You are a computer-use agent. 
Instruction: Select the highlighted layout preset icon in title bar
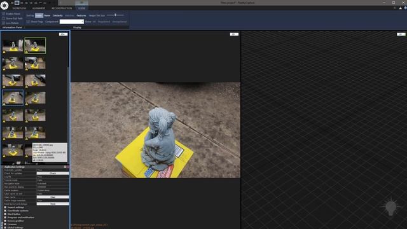17,3
